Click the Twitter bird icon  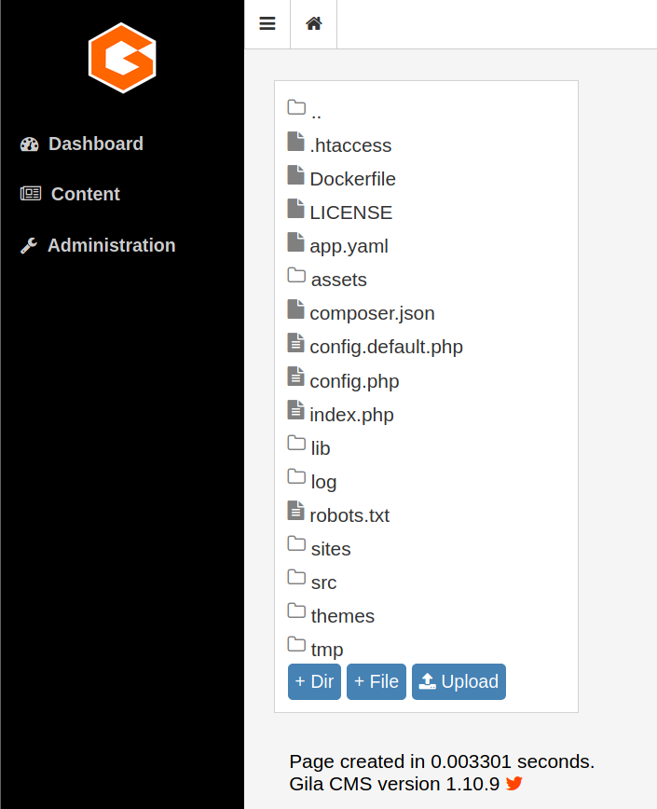(x=514, y=784)
